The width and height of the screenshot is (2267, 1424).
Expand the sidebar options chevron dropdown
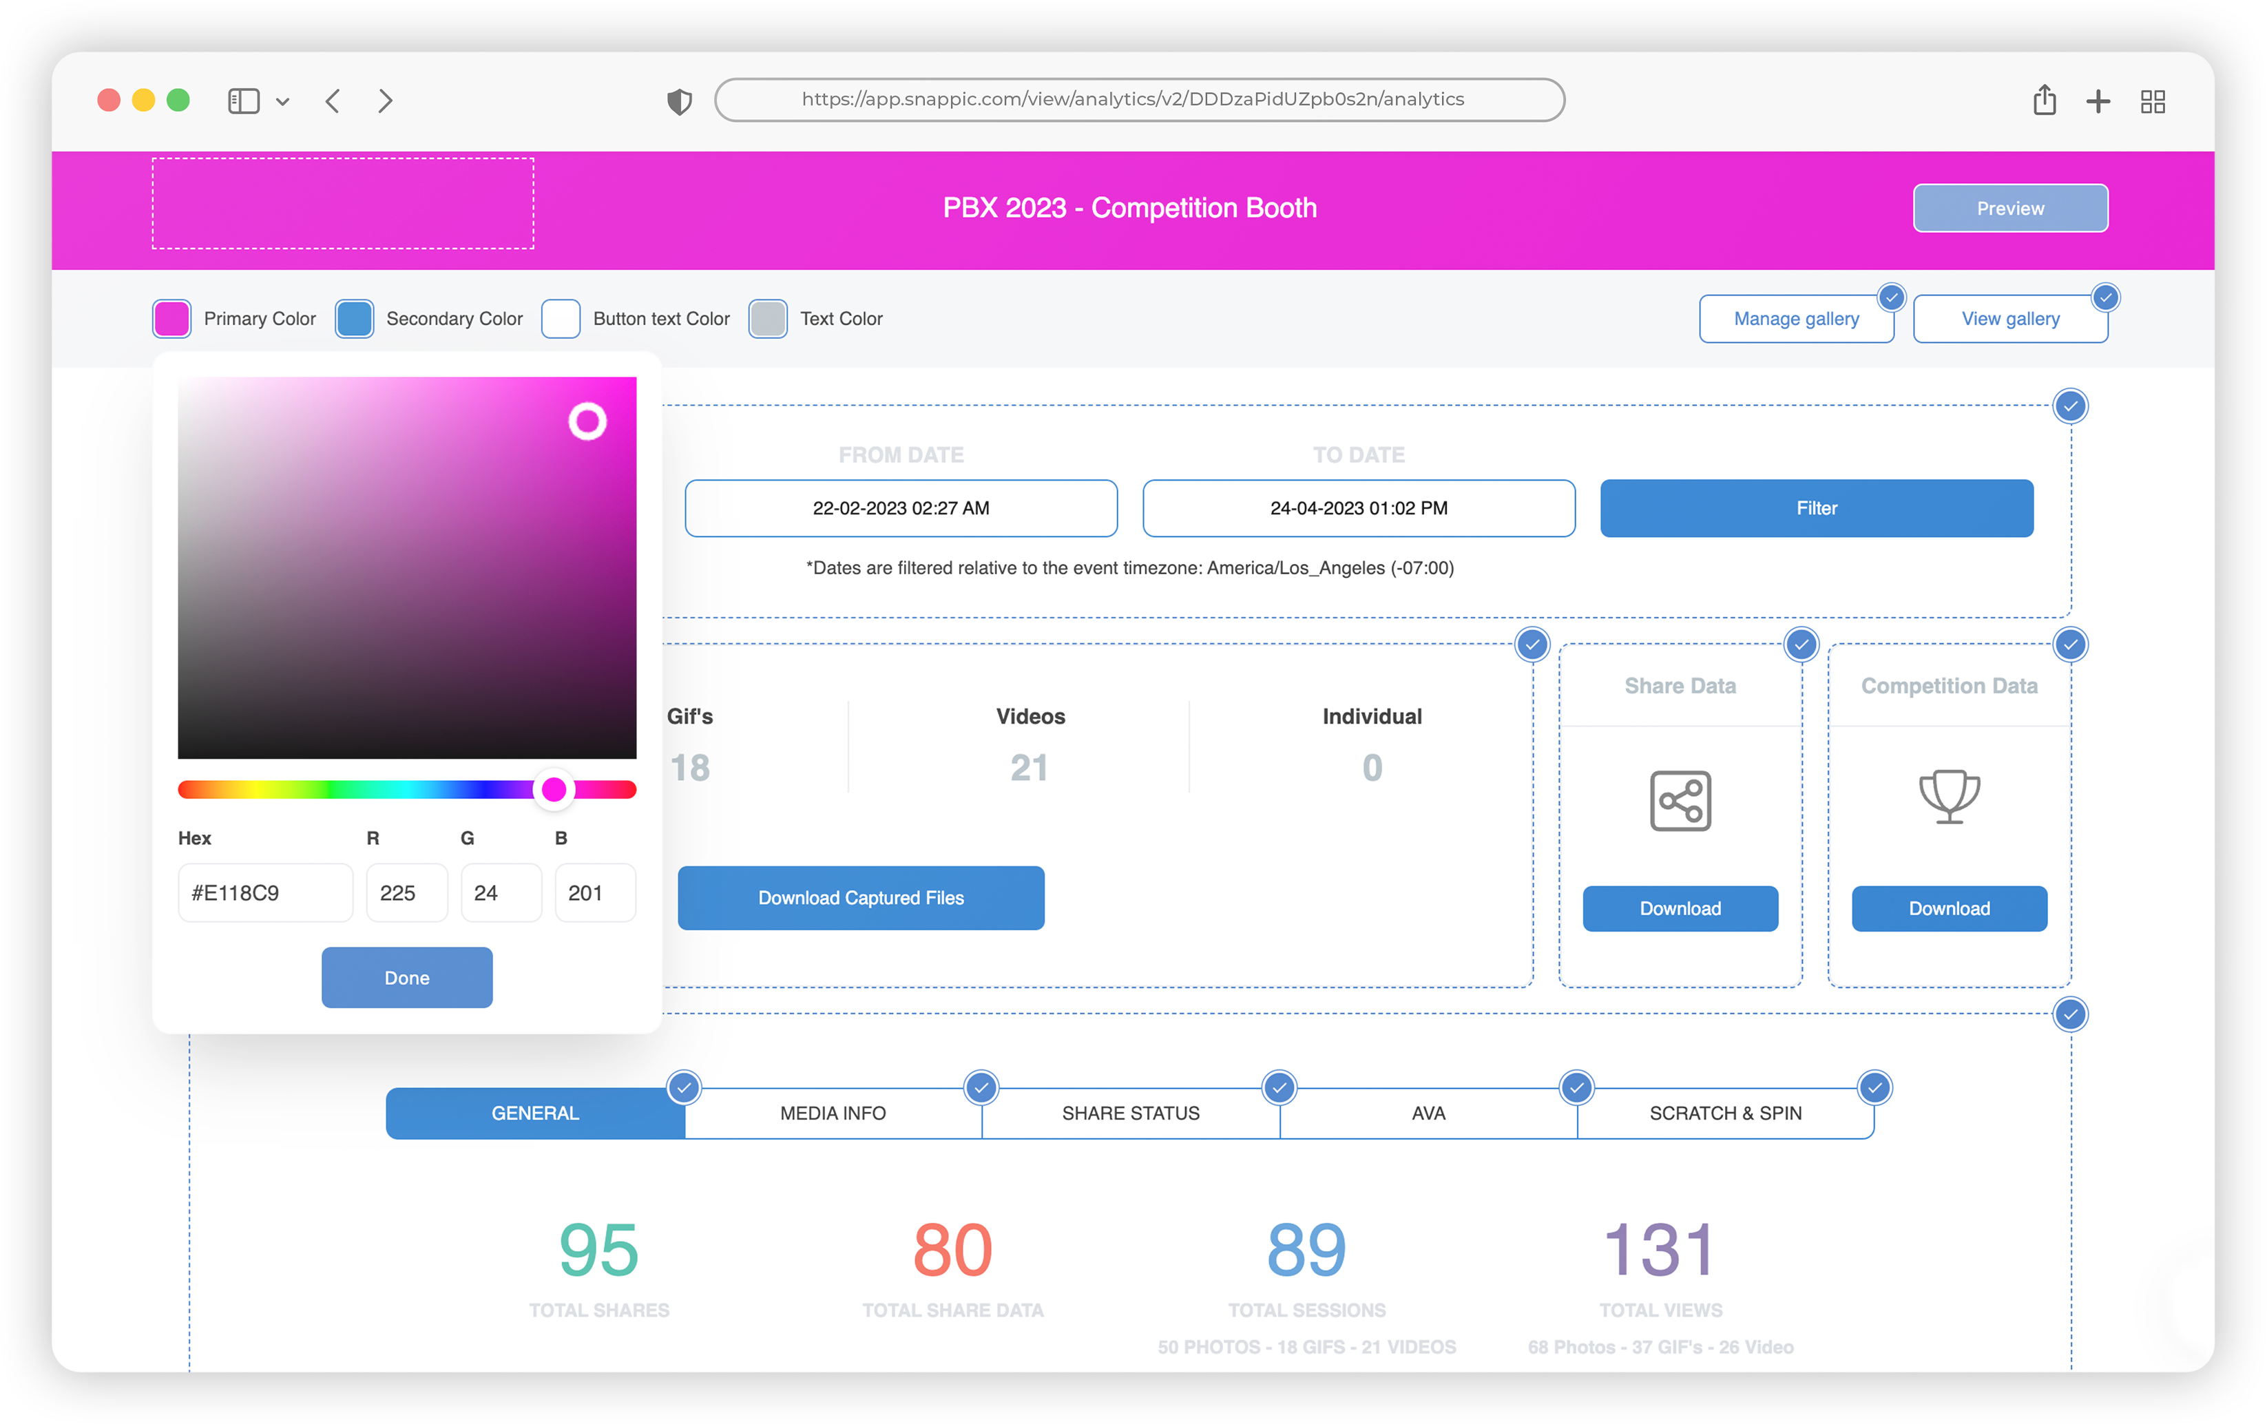coord(282,102)
